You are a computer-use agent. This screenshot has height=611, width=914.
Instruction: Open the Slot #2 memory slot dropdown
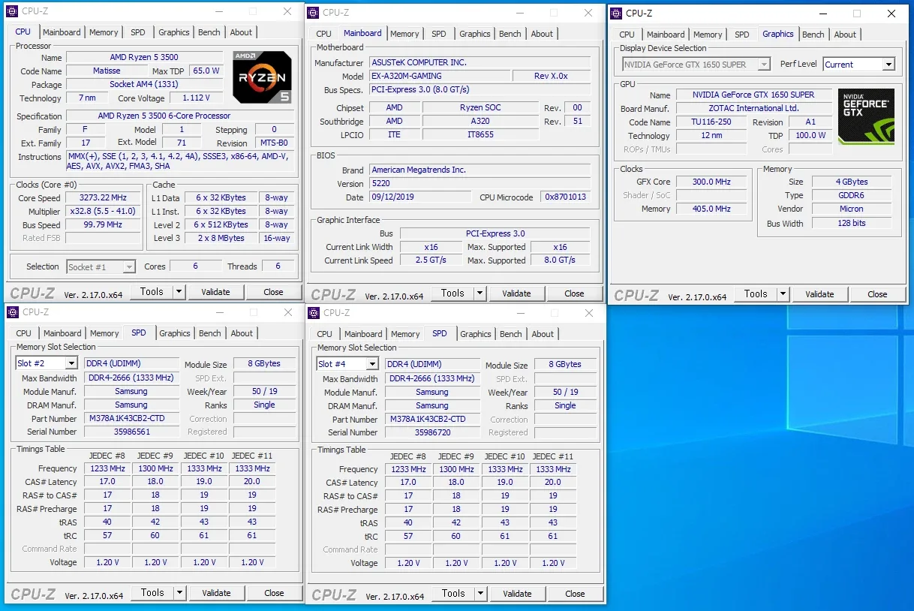tap(71, 363)
